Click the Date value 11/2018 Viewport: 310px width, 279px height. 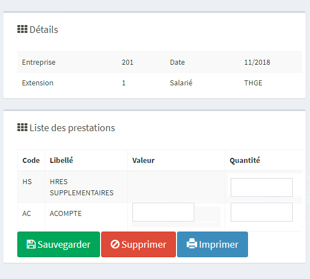pyautogui.click(x=257, y=62)
